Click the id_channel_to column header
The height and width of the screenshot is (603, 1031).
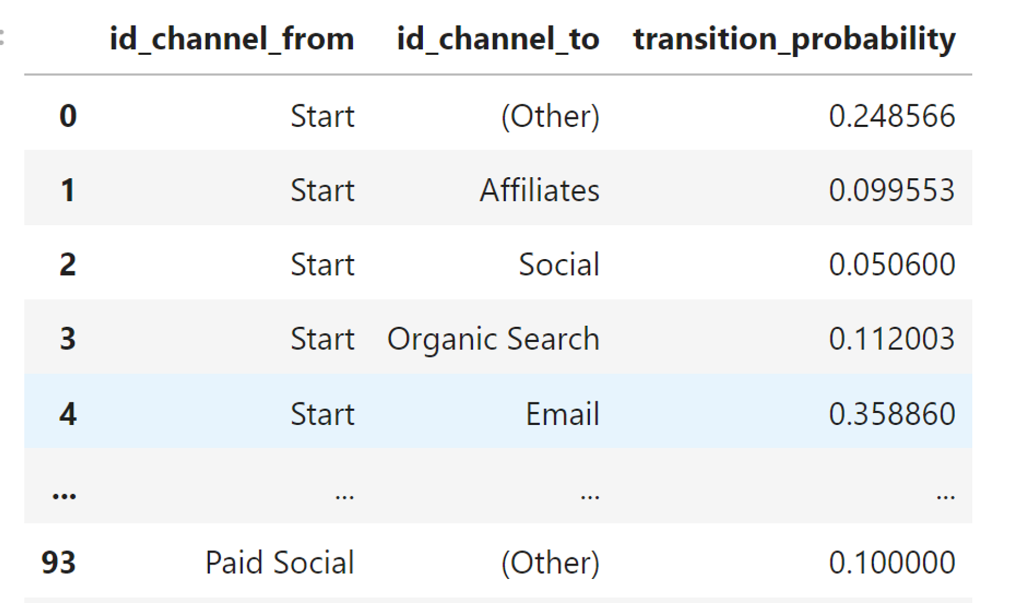pos(498,40)
